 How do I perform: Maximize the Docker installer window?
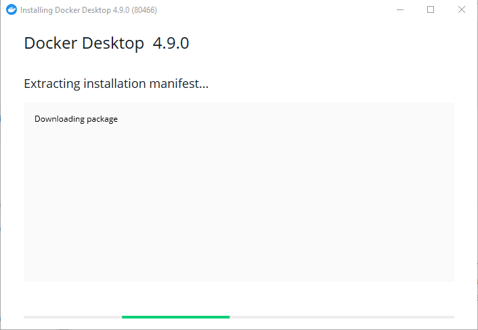point(431,10)
